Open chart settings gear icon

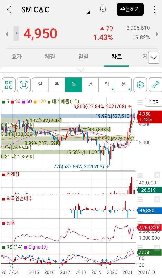click(140, 85)
